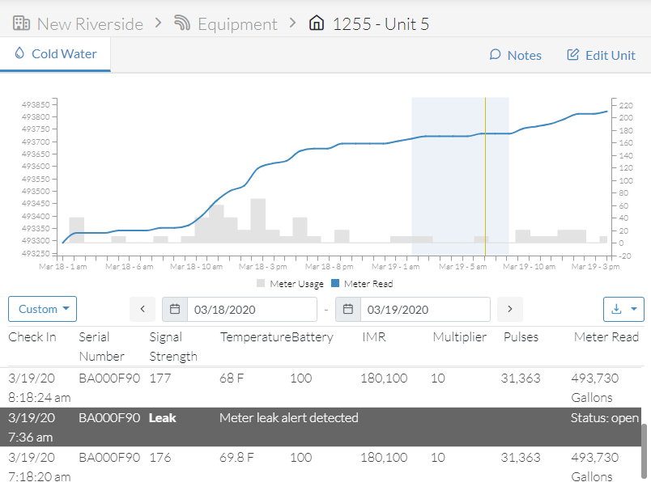651x482 pixels.
Task: Click the water drop icon on Cold Water tab
Action: (x=19, y=53)
